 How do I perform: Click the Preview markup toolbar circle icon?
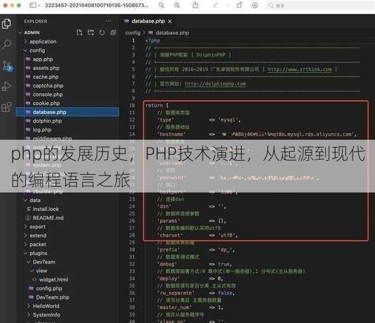(x=255, y=5)
